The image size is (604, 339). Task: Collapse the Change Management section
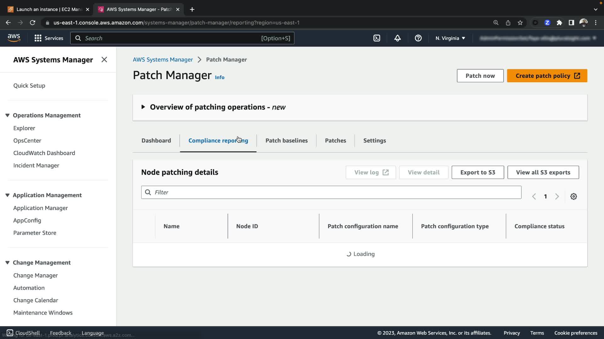tap(8, 263)
